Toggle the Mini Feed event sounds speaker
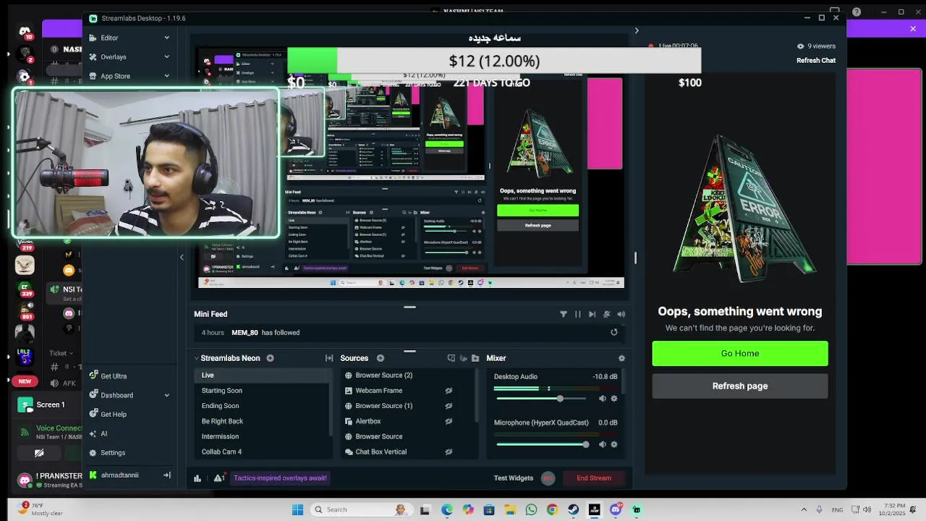The width and height of the screenshot is (926, 521). click(621, 314)
